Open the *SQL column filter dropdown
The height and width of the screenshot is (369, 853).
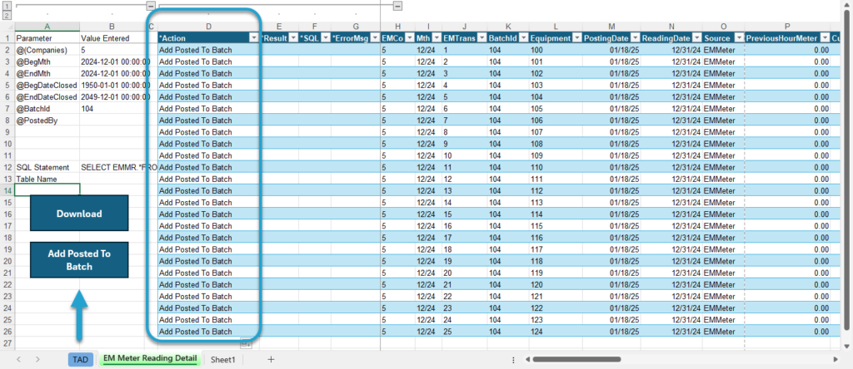click(x=326, y=38)
